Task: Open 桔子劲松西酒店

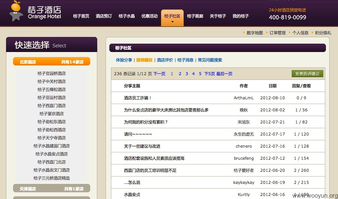Action: [52, 130]
